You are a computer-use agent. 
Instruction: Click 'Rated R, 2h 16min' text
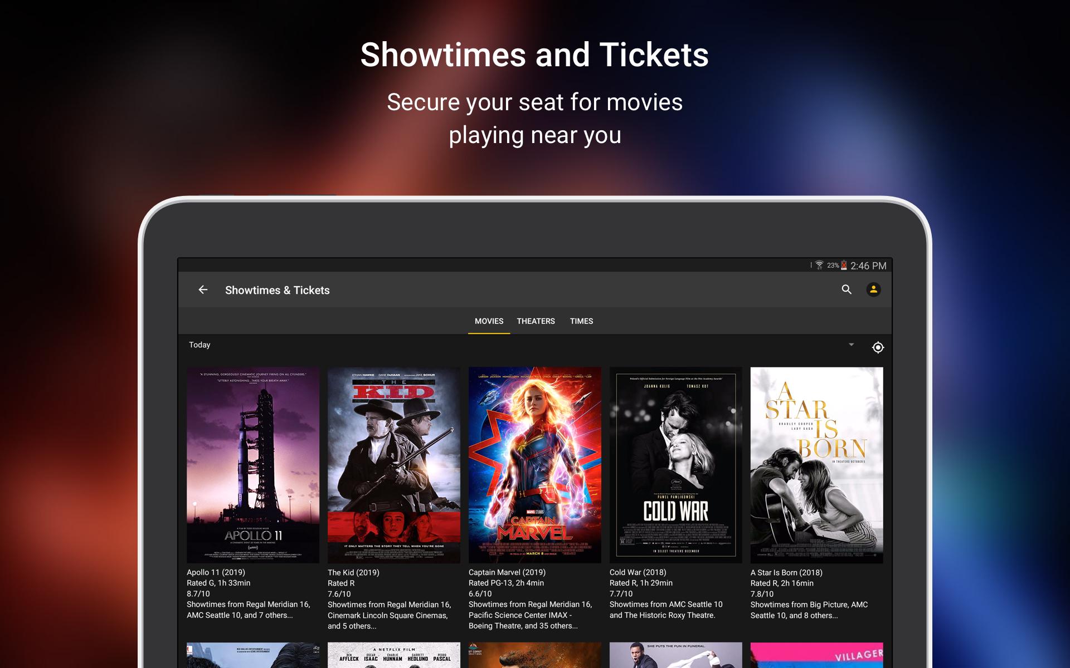782,583
